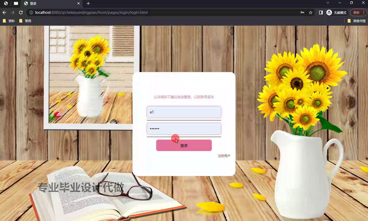Click the pink auto-login warning text
Viewport: 368px width, 221px height.
click(x=184, y=97)
